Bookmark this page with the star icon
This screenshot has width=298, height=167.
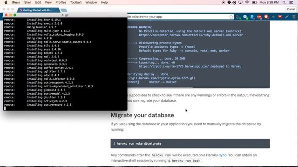[231, 17]
